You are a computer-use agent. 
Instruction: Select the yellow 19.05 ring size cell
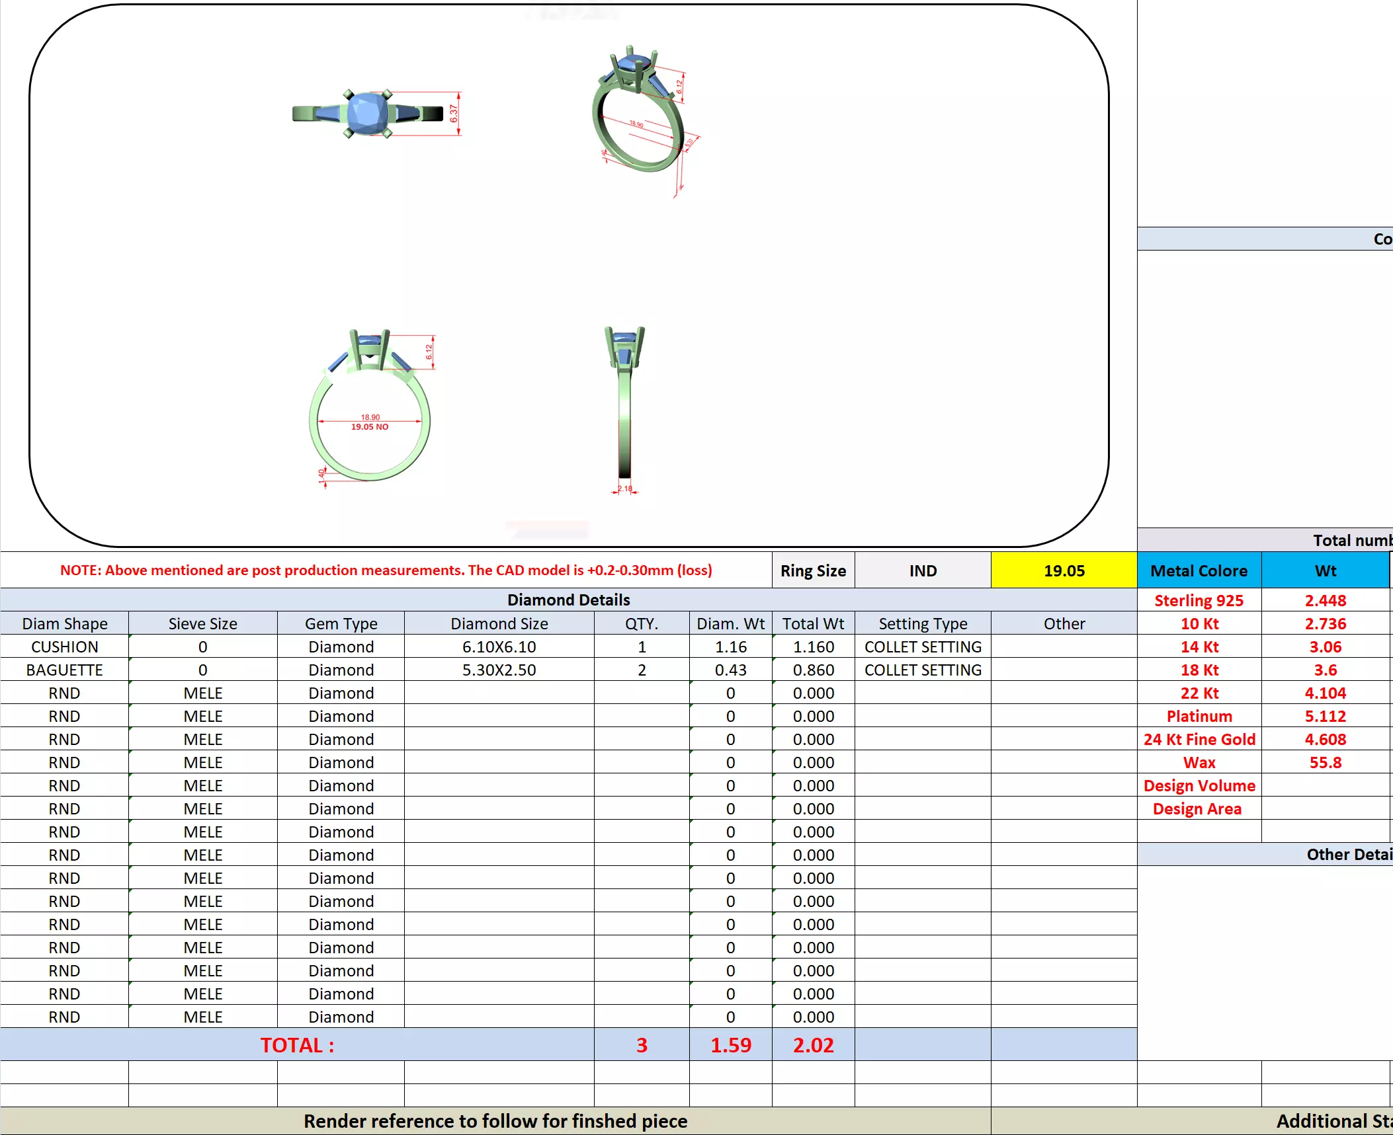[1064, 570]
